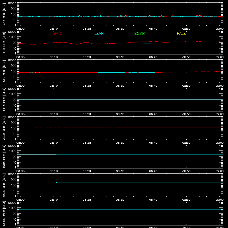Click the 08:40 tick label under 610 MHz plot
Screen dimensions: 228x228
click(153, 86)
